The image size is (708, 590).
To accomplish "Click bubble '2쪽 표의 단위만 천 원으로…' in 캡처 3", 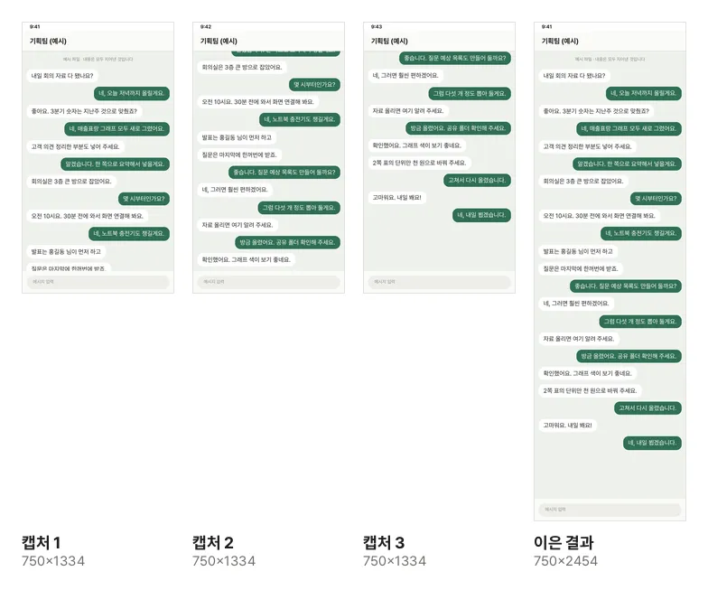I will [419, 163].
